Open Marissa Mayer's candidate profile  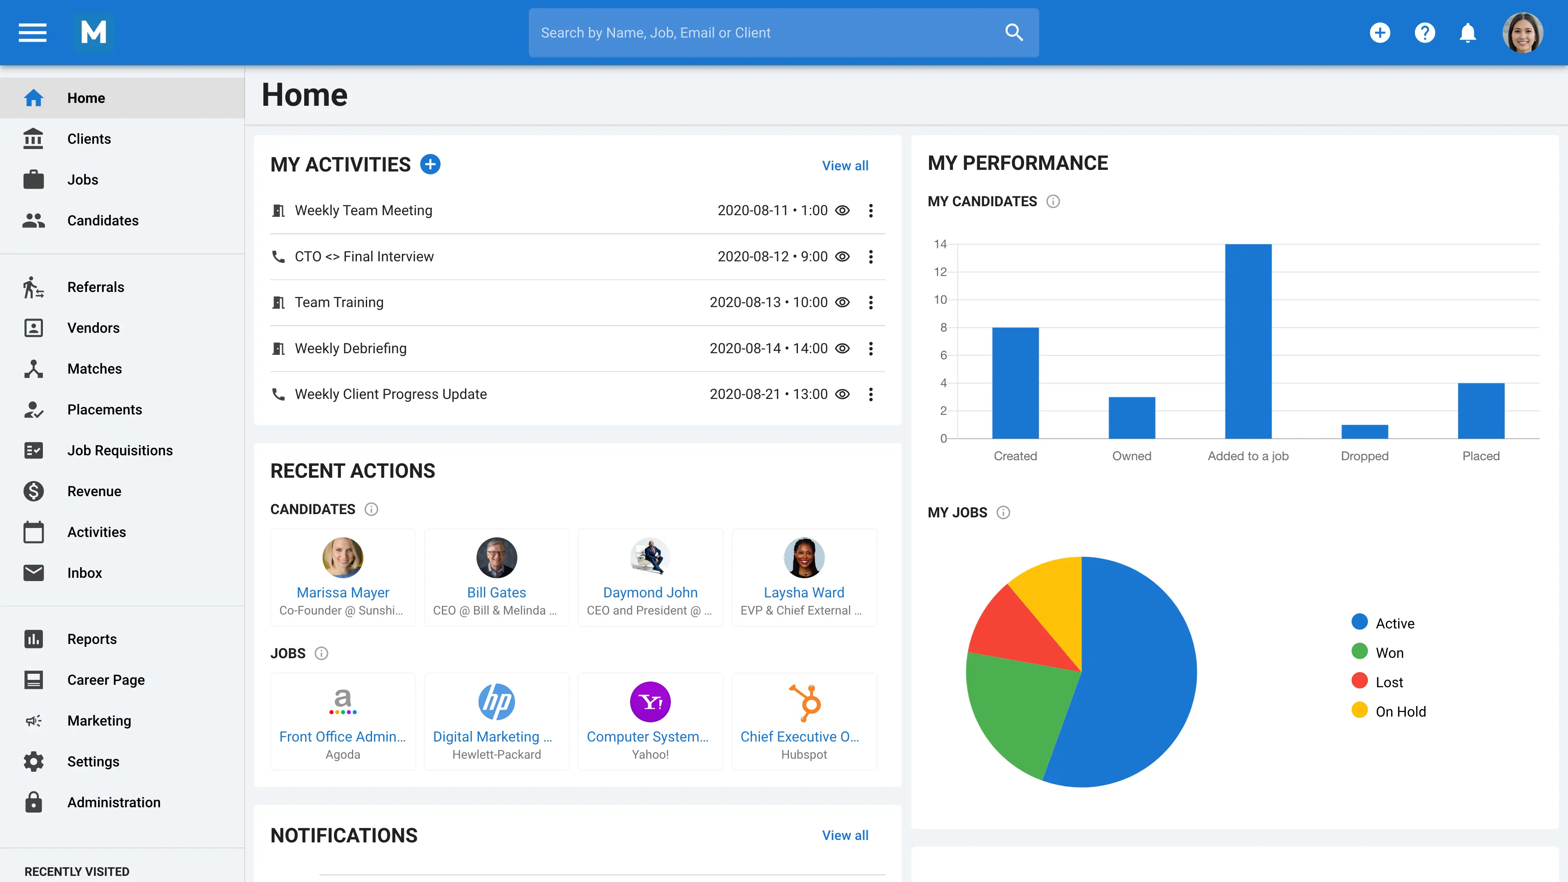coord(343,592)
